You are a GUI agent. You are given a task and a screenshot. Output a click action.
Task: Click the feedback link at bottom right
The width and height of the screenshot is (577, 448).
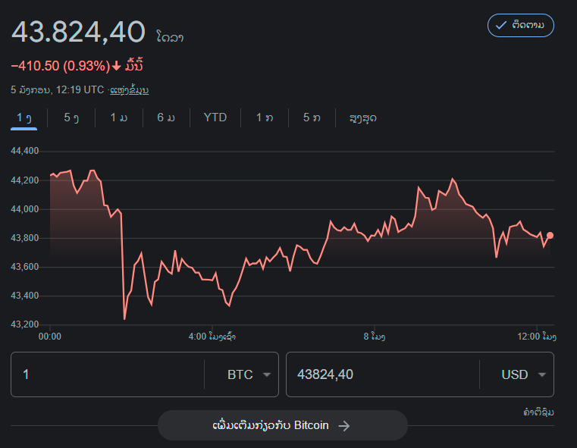pyautogui.click(x=538, y=412)
